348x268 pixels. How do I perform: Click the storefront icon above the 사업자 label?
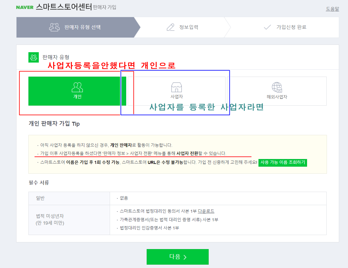point(176,87)
